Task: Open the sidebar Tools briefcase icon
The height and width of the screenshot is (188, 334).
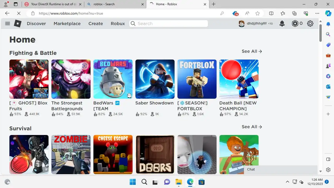Action: 328,55
